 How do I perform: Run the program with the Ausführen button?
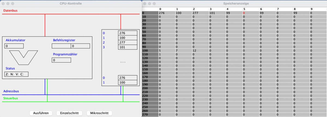click(x=41, y=113)
